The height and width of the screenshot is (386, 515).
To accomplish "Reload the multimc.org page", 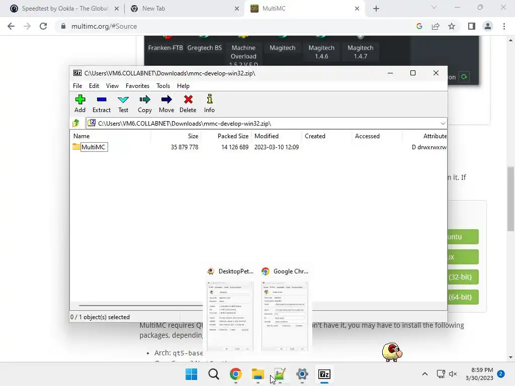I will click(43, 26).
